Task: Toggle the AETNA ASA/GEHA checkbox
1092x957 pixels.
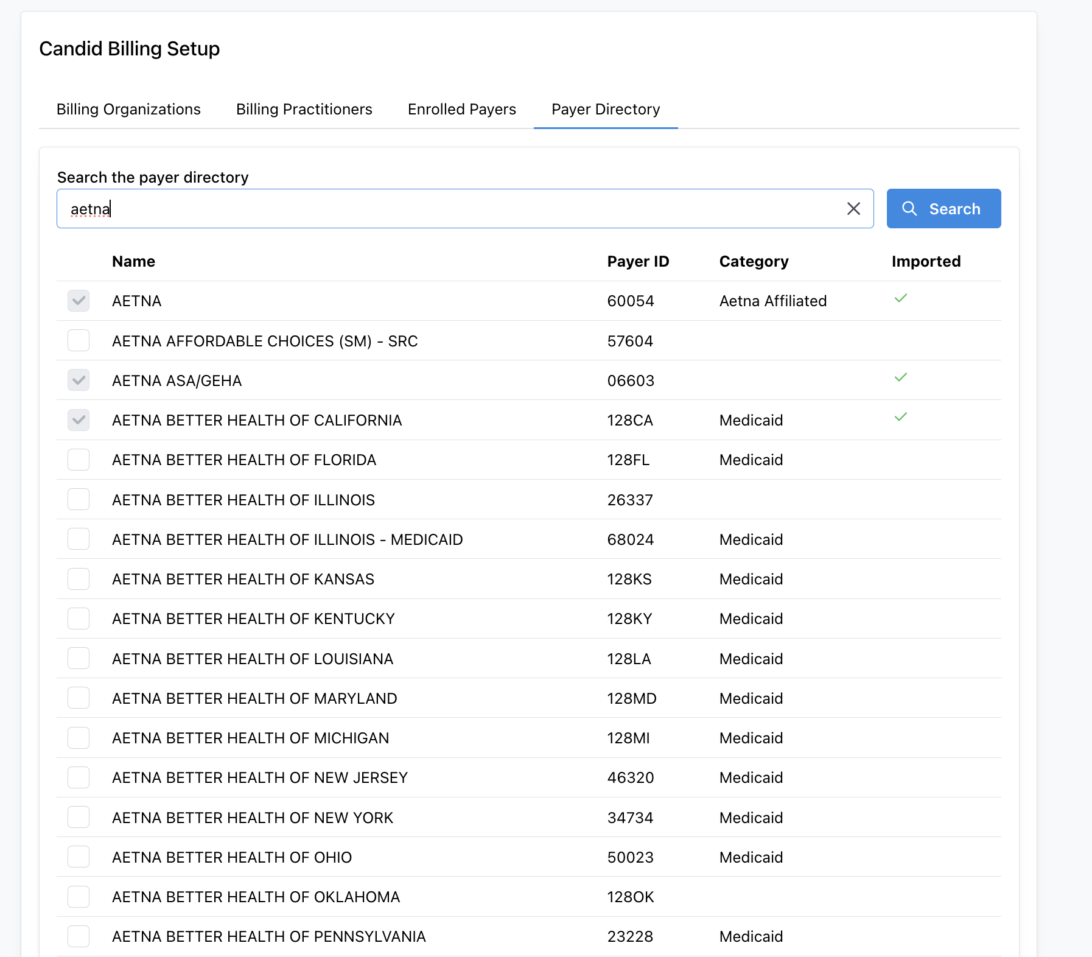Action: pos(79,380)
